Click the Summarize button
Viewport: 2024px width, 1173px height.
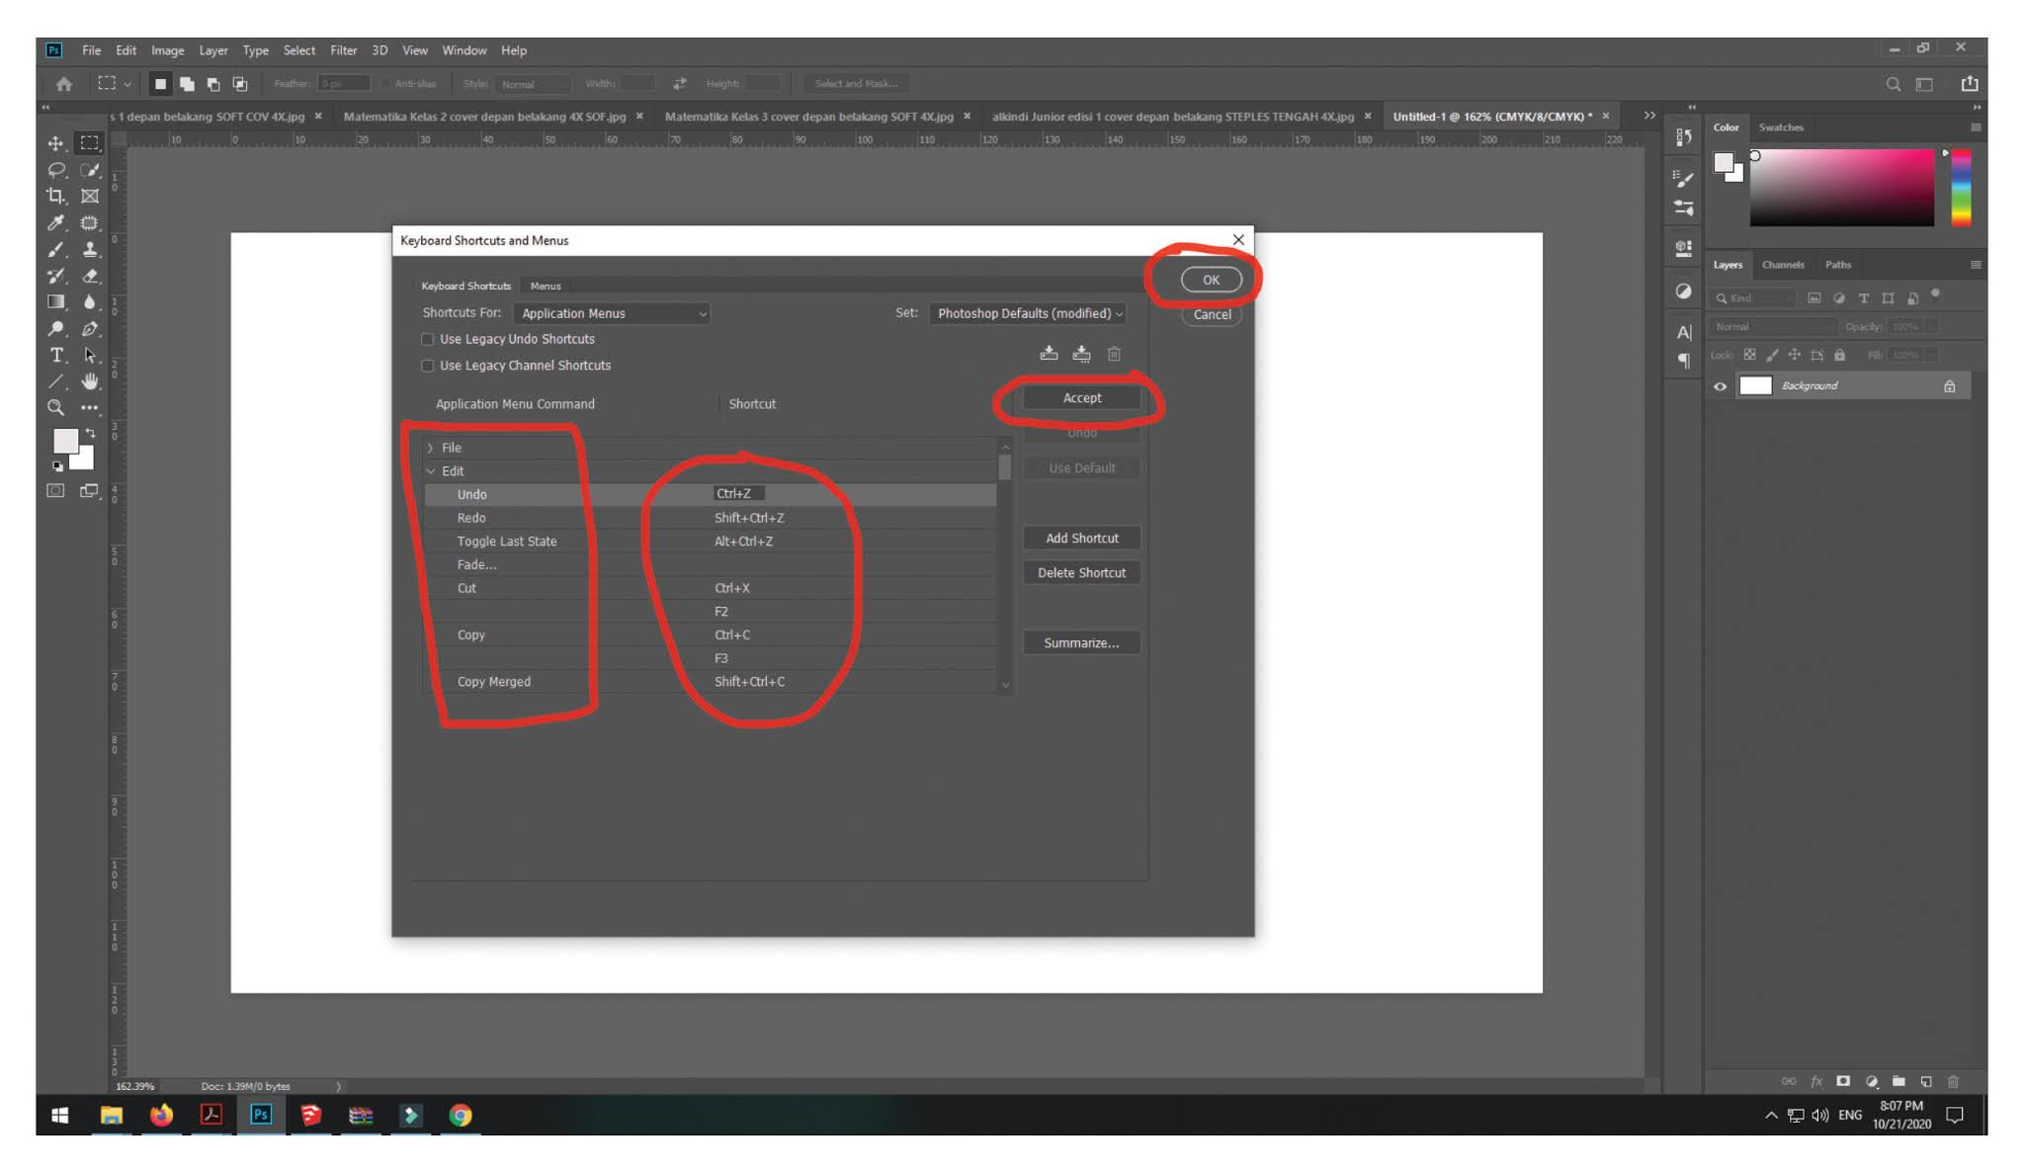(x=1081, y=642)
